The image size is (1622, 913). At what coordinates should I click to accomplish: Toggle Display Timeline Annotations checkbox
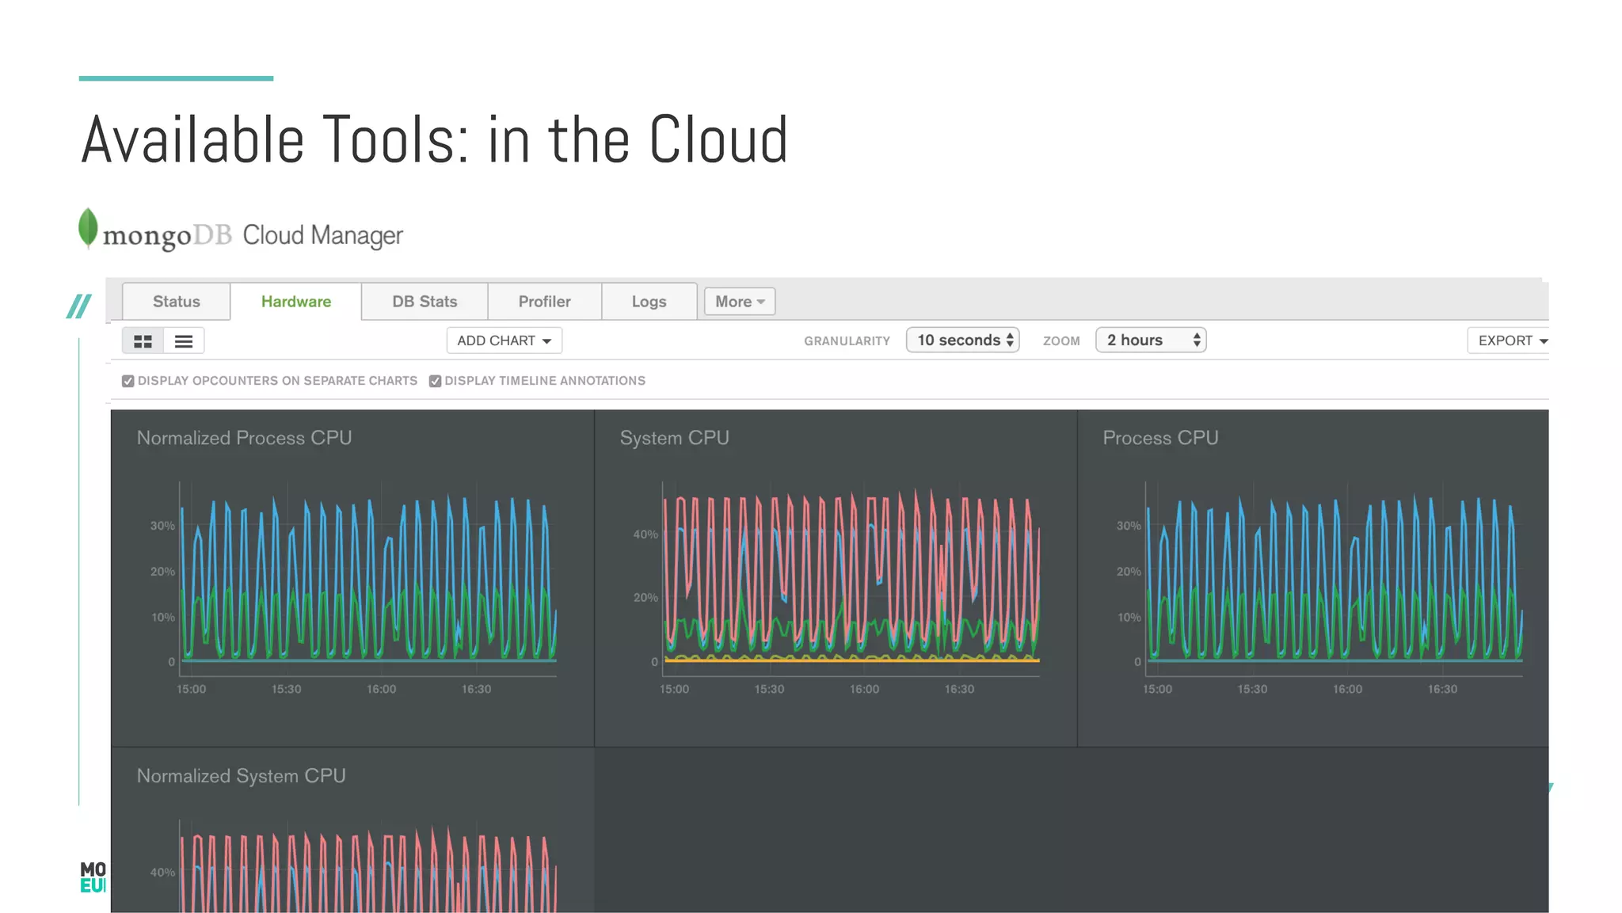435,381
